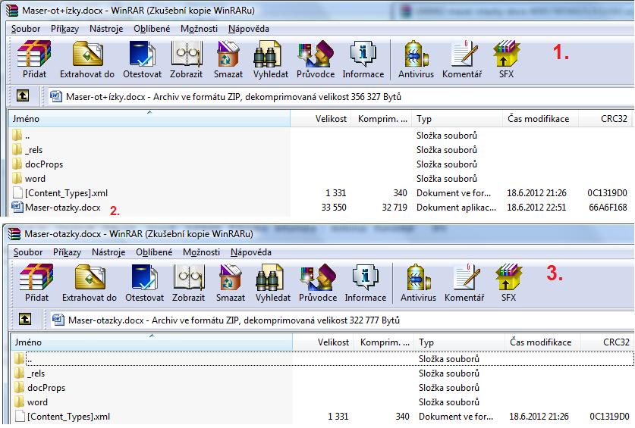Open Nápověda menu in Maser-ot+ízky window

pyautogui.click(x=249, y=29)
